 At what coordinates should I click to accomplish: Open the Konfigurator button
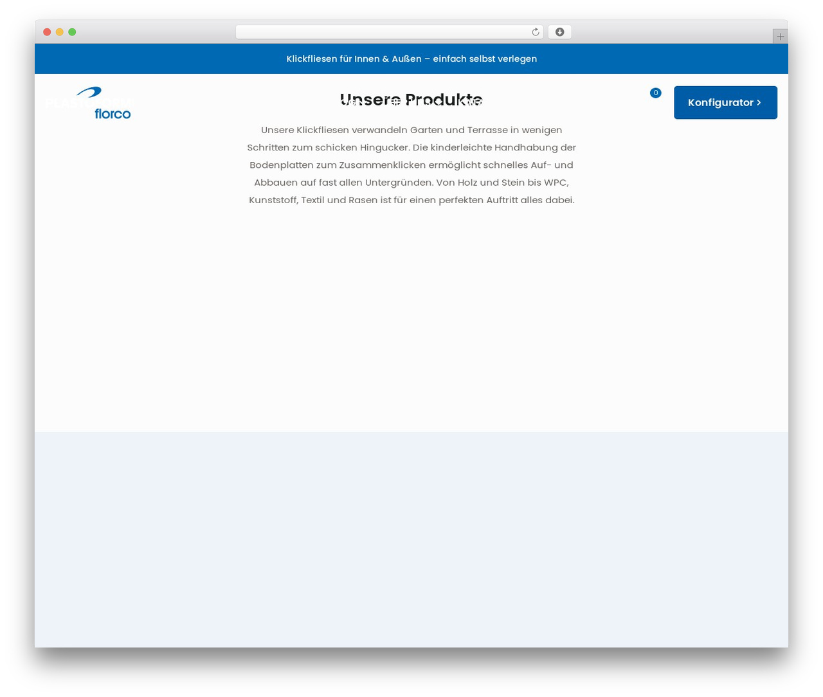[x=725, y=102]
